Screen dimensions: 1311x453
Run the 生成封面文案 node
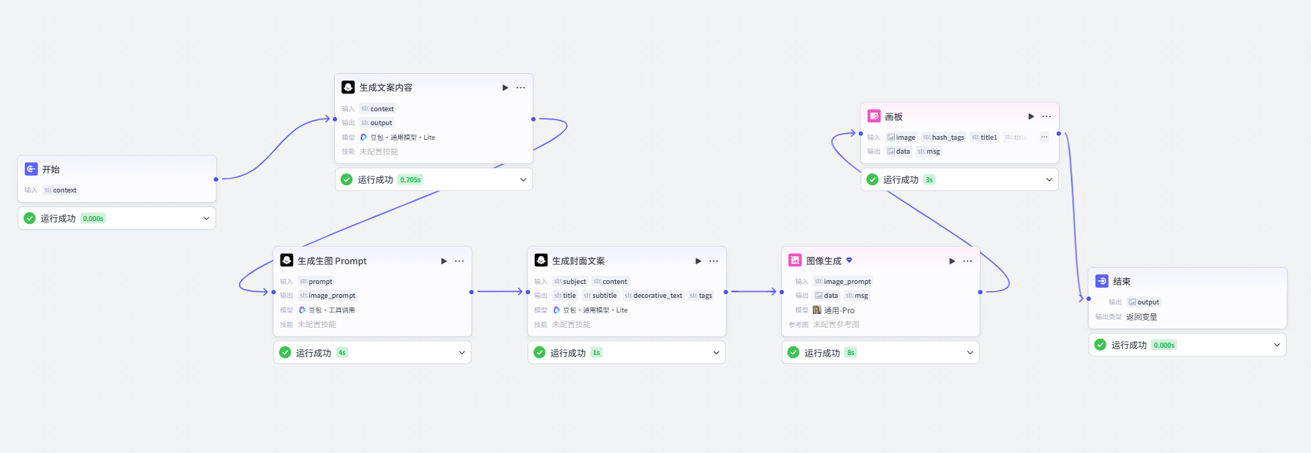(698, 261)
